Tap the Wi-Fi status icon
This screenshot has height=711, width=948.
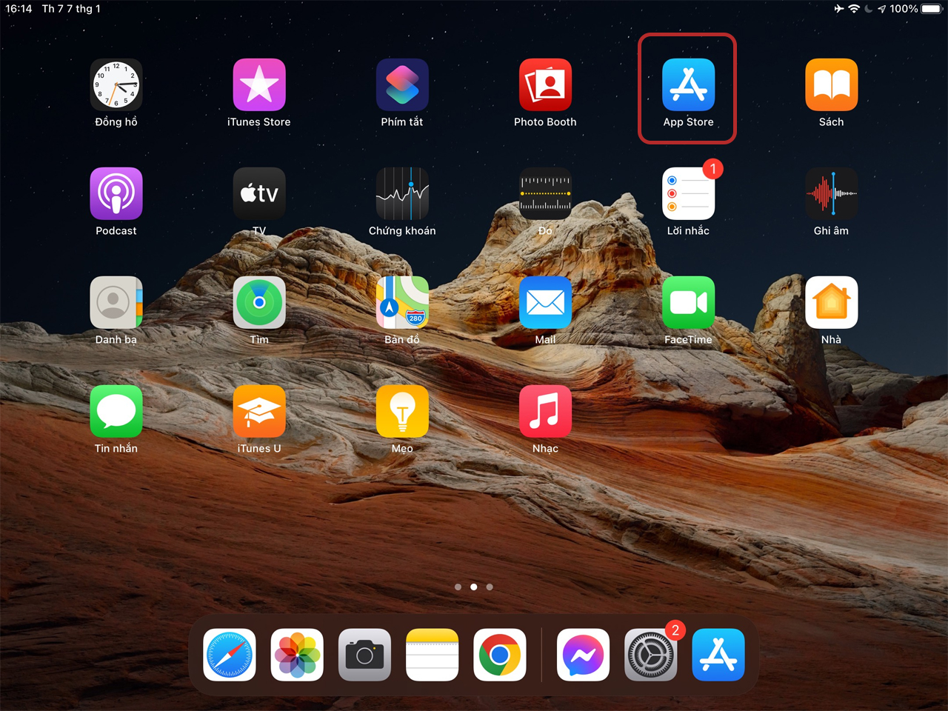pyautogui.click(x=854, y=9)
